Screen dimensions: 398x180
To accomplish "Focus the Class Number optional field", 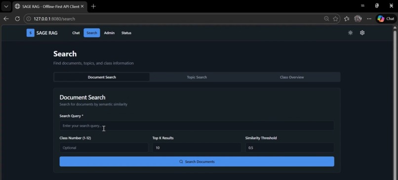I will point(104,148).
